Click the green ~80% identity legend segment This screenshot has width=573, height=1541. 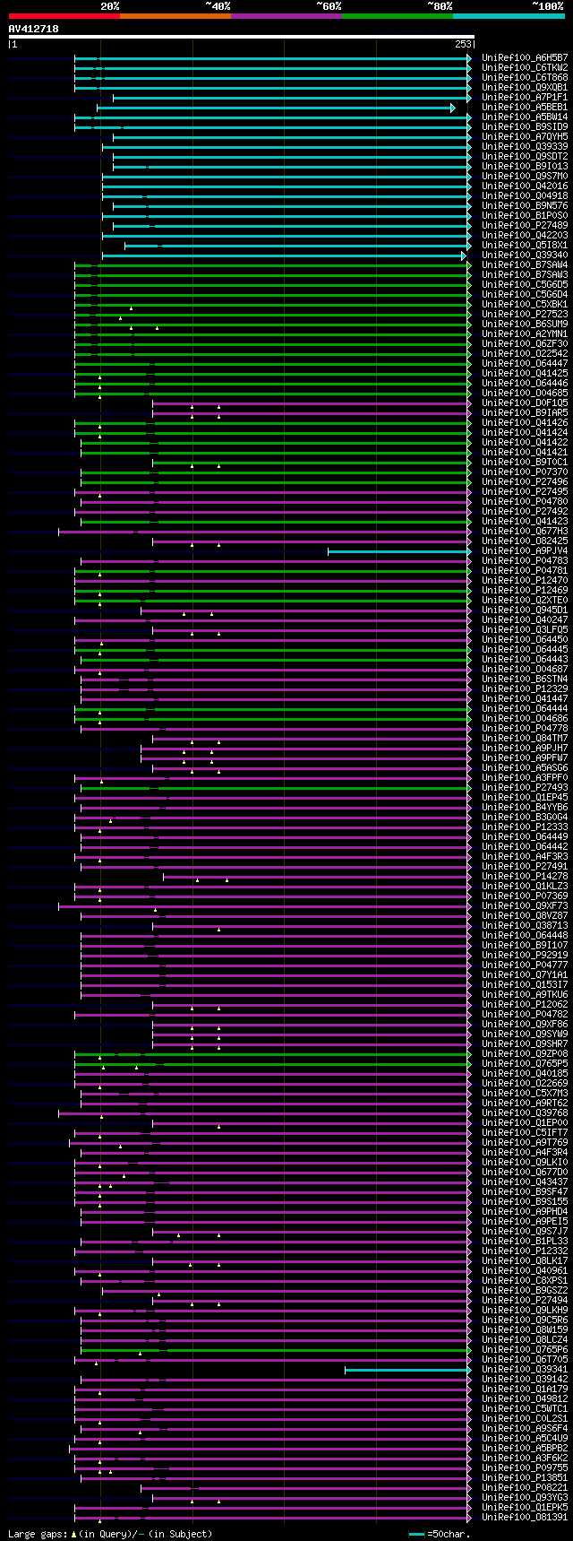[x=398, y=16]
